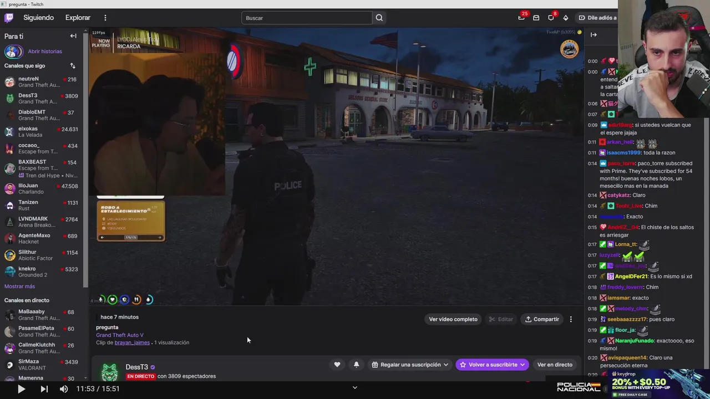Image resolution: width=710 pixels, height=399 pixels.
Task: Open the Bits diamond icon
Action: click(x=566, y=18)
